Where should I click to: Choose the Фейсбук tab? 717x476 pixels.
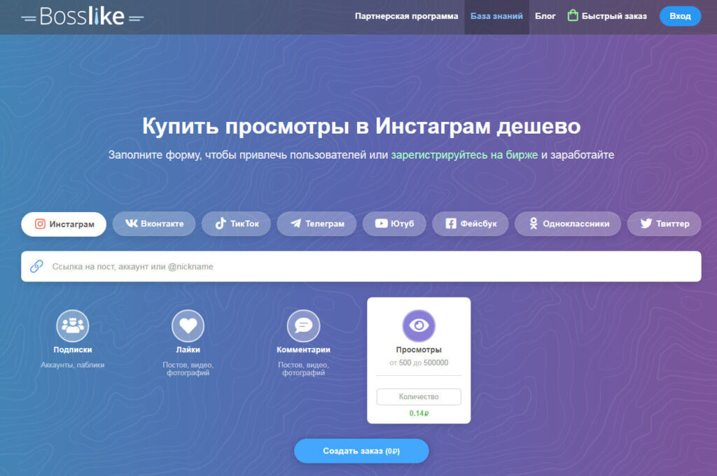pyautogui.click(x=471, y=224)
